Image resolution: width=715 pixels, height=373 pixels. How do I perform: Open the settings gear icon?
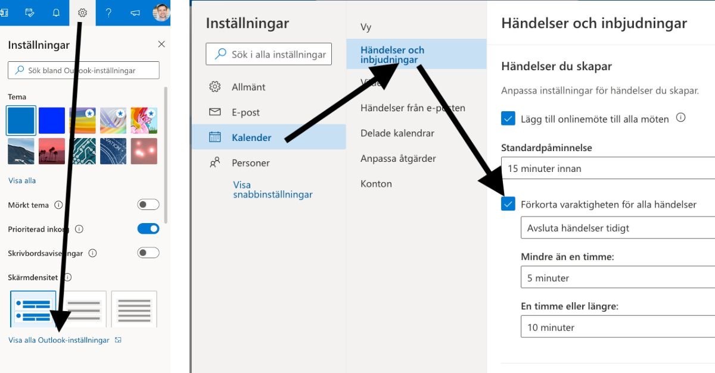point(83,12)
